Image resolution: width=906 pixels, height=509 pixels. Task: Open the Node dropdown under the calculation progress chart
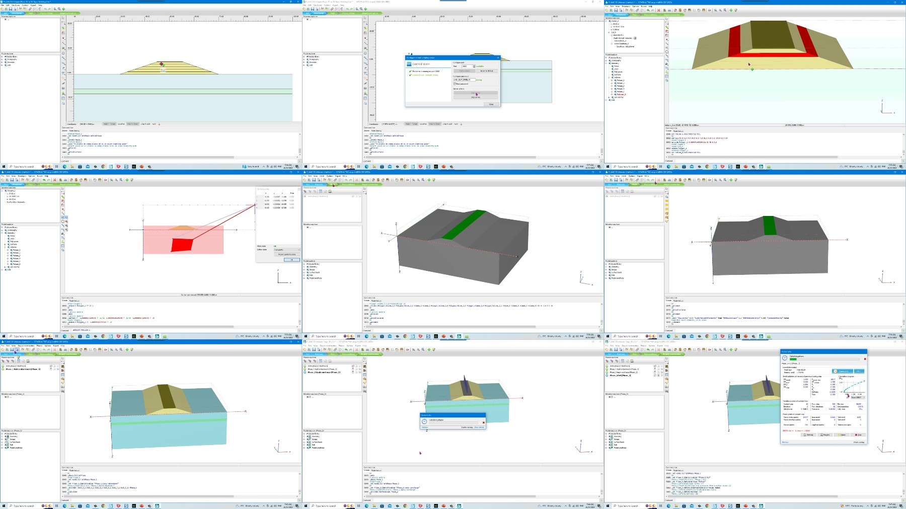click(858, 397)
